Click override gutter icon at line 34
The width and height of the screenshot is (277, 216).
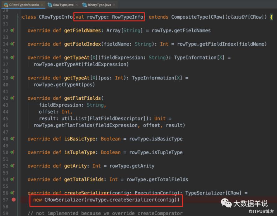(12, 44)
